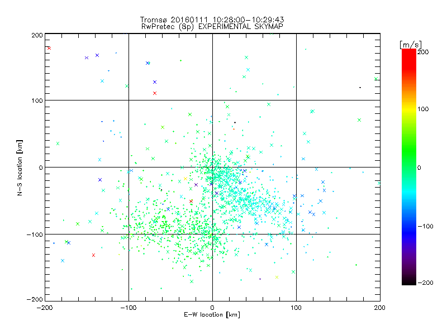Click the x-axis tick label '-100'
447x335 pixels.
point(129,308)
